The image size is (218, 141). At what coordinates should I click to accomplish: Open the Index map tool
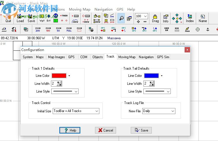tap(190, 19)
